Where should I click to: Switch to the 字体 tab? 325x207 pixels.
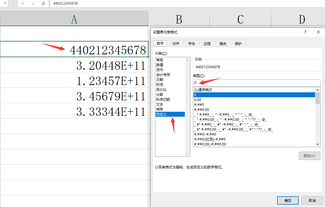(x=192, y=44)
